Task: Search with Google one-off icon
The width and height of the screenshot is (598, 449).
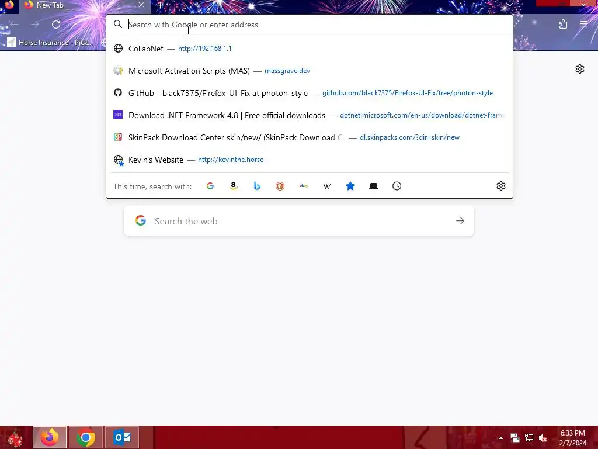Action: coord(210,186)
